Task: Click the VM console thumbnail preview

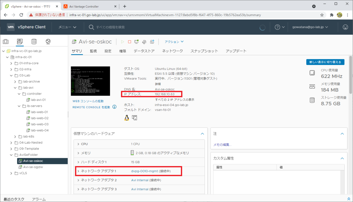Action: [x=91, y=81]
